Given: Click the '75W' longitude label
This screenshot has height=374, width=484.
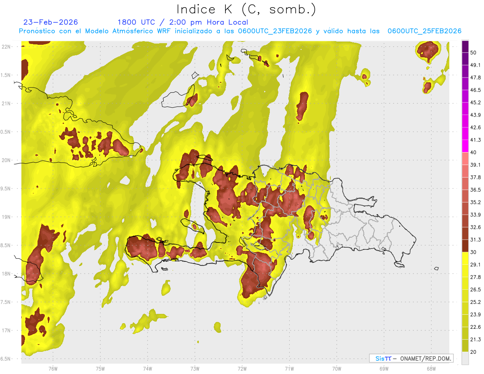Looking at the screenshot, I should [100, 369].
